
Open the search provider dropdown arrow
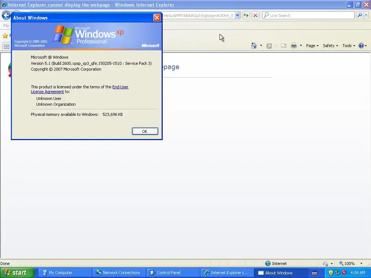click(x=366, y=15)
